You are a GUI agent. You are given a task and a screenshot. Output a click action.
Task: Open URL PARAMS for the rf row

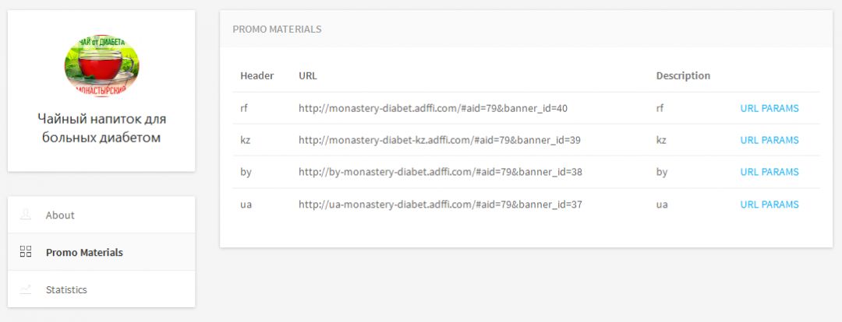769,108
